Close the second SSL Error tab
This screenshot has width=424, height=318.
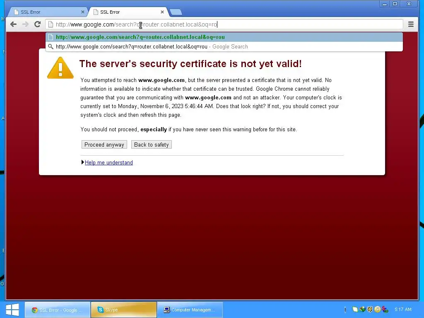[x=162, y=12]
